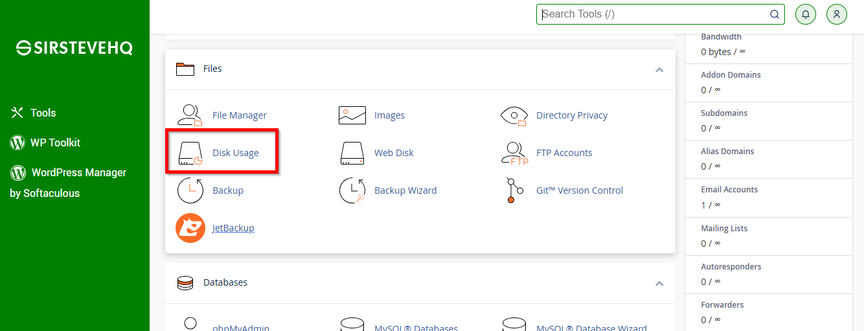Open the Directory Privacy link
This screenshot has width=864, height=331.
click(x=572, y=115)
